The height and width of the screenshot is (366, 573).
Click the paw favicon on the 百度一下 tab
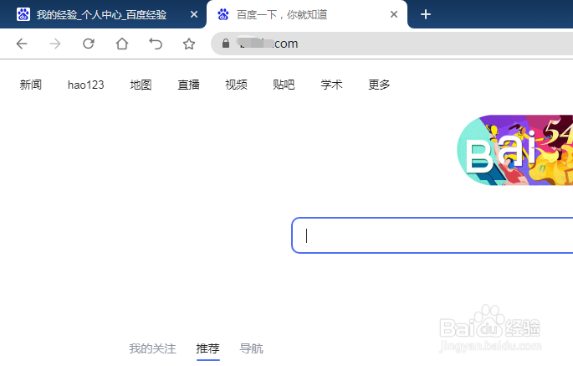(x=223, y=14)
